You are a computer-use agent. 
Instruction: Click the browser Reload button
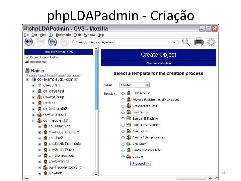click(x=52, y=42)
